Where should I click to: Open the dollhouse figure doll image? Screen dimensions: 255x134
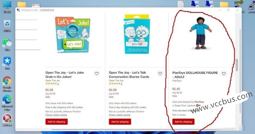point(201,33)
